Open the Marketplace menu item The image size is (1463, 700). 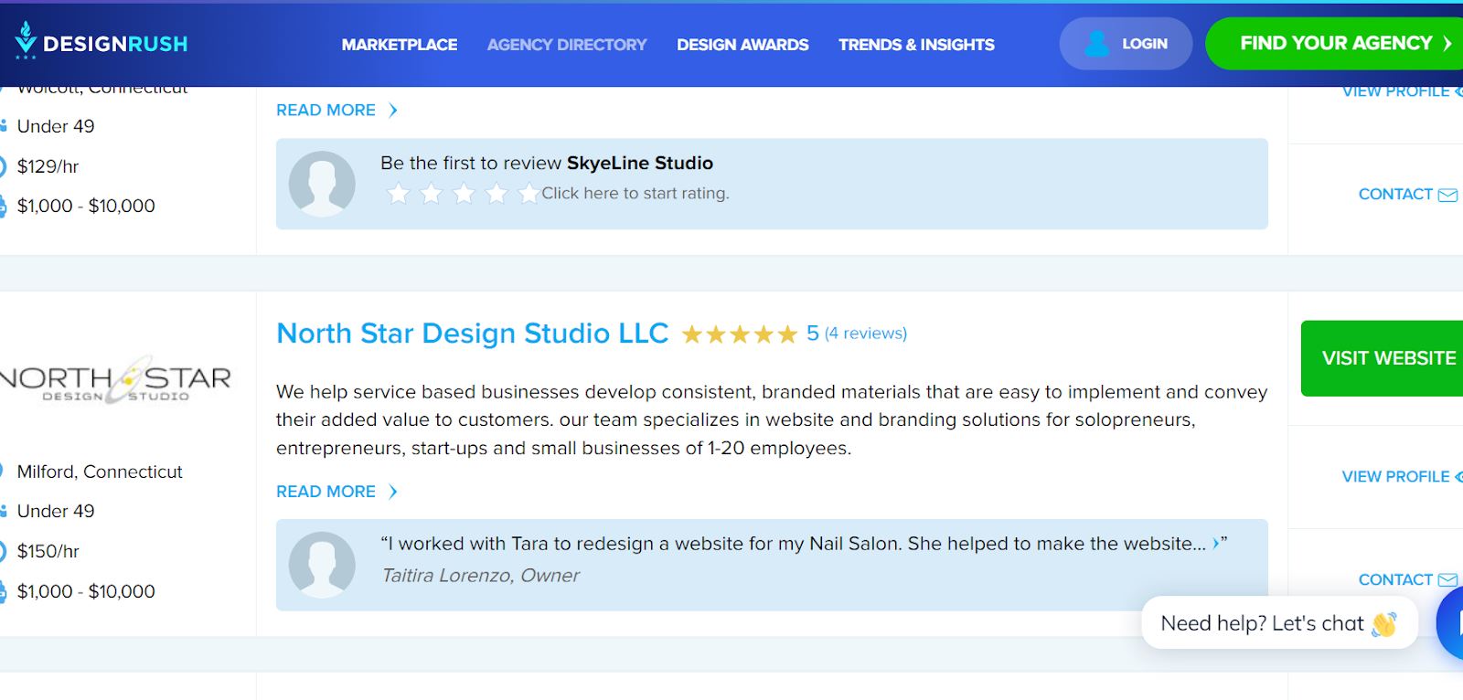coord(400,45)
